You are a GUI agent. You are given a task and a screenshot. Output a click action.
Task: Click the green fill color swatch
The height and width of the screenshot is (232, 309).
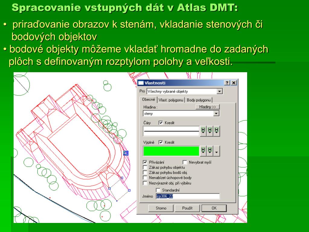(171, 151)
